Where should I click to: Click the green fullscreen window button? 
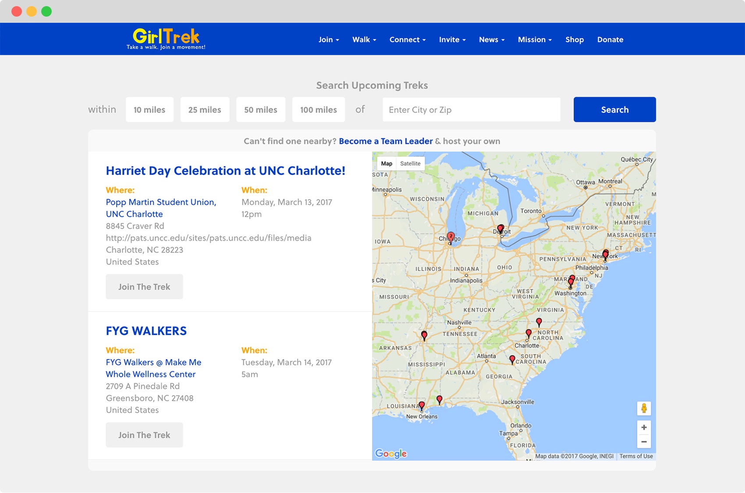(x=46, y=11)
